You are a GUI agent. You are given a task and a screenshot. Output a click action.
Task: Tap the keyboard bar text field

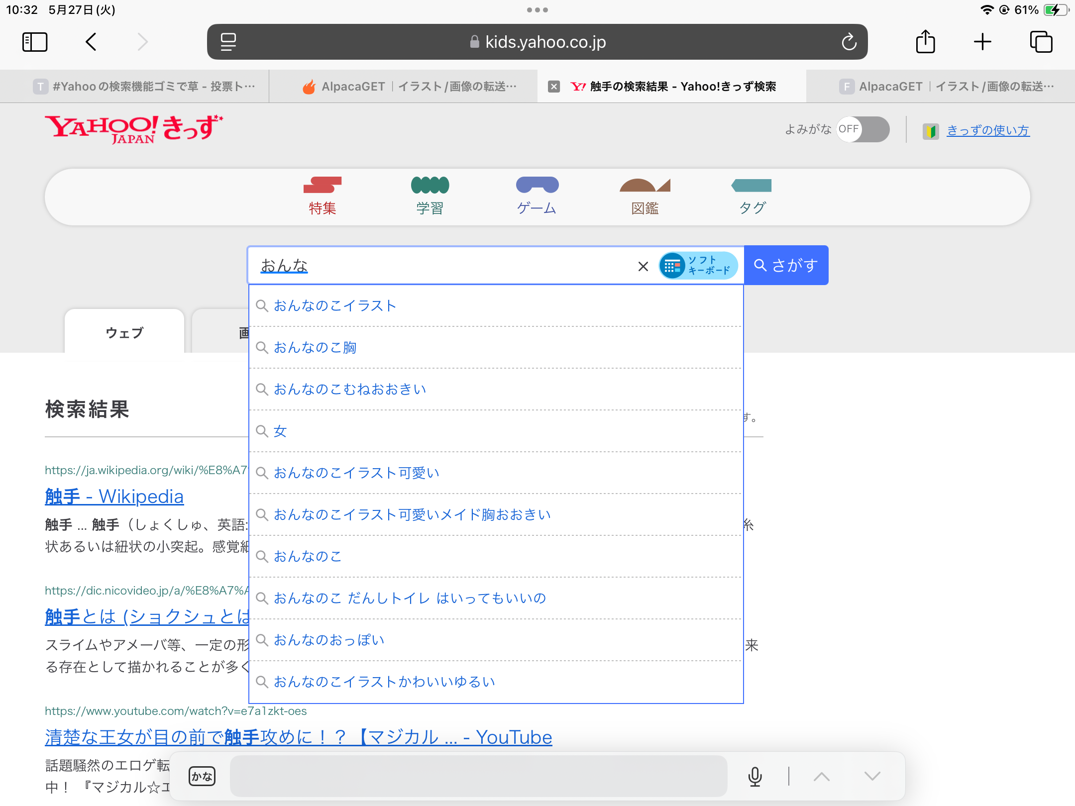[x=479, y=776]
